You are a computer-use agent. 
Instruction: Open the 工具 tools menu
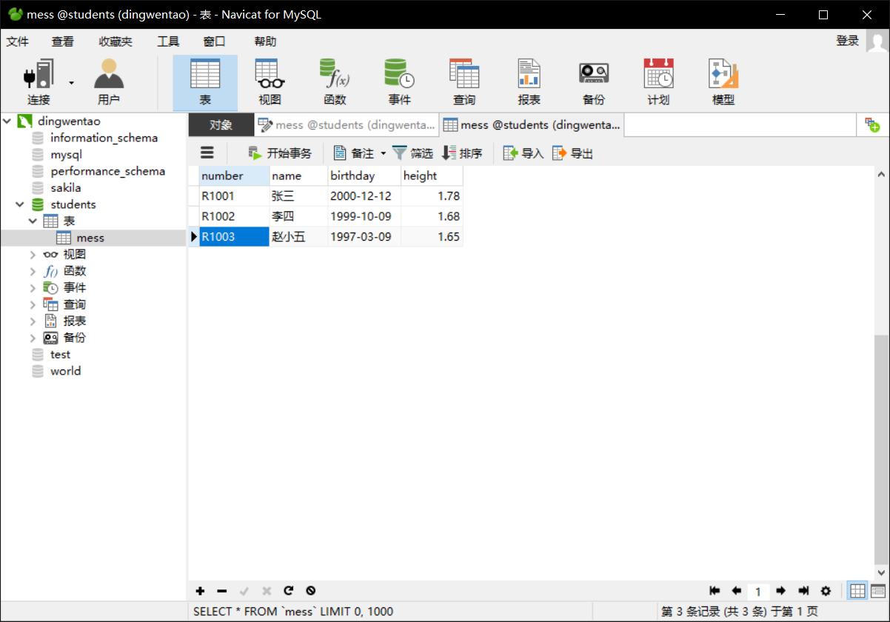tap(168, 41)
